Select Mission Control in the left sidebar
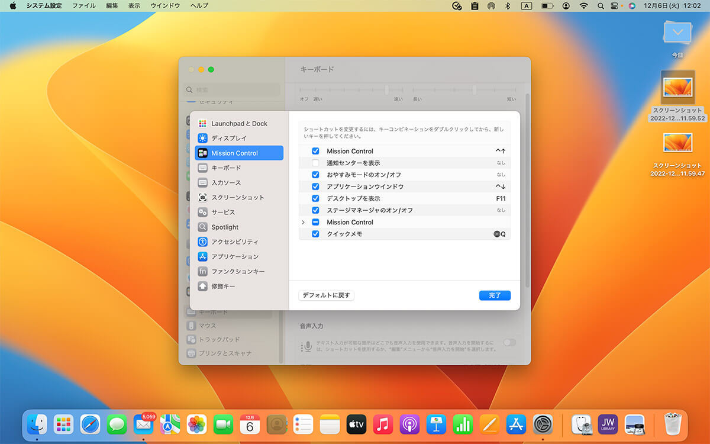Viewport: 710px width, 444px height. [x=239, y=153]
